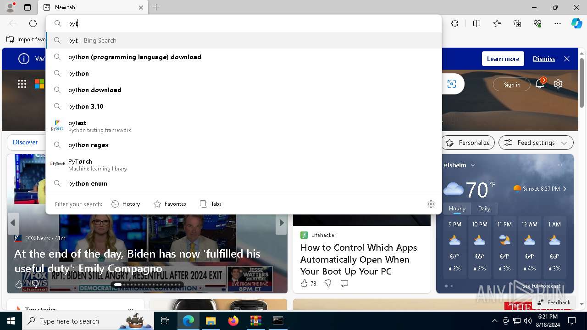
Task: Like the FOX News story
Action: coord(19,284)
